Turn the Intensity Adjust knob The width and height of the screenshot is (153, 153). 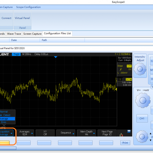[139, 69]
